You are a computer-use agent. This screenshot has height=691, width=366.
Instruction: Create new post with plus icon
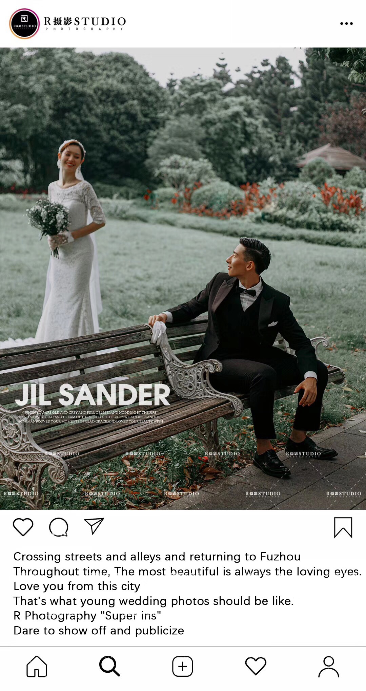tap(183, 666)
